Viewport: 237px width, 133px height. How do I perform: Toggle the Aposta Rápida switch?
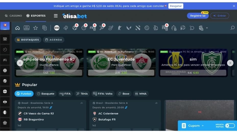pyautogui.click(x=230, y=126)
